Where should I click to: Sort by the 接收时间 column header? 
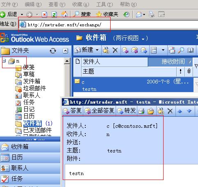coord(170,62)
